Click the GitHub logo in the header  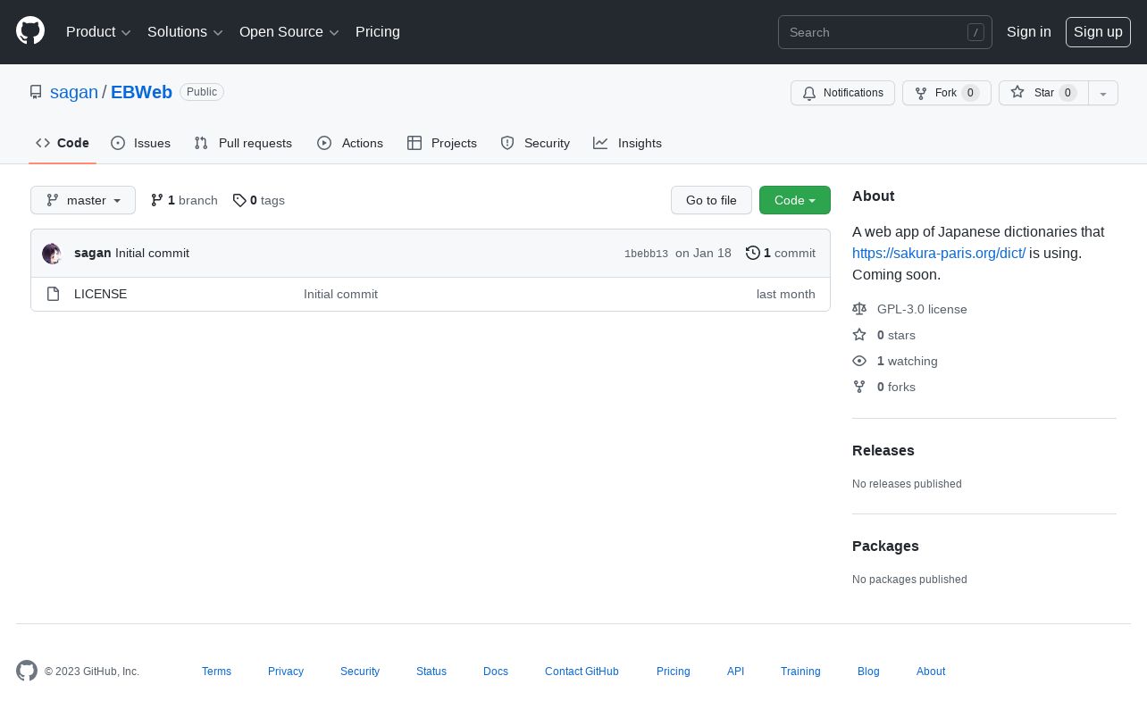tap(30, 31)
